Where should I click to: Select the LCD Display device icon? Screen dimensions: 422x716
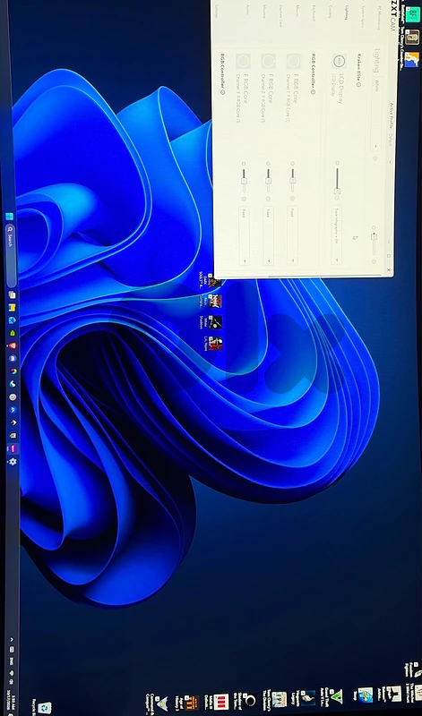point(339,61)
